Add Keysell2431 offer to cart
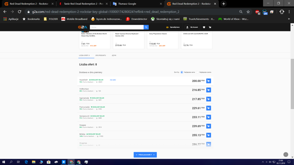This screenshot has height=165, width=294. pos(208,81)
